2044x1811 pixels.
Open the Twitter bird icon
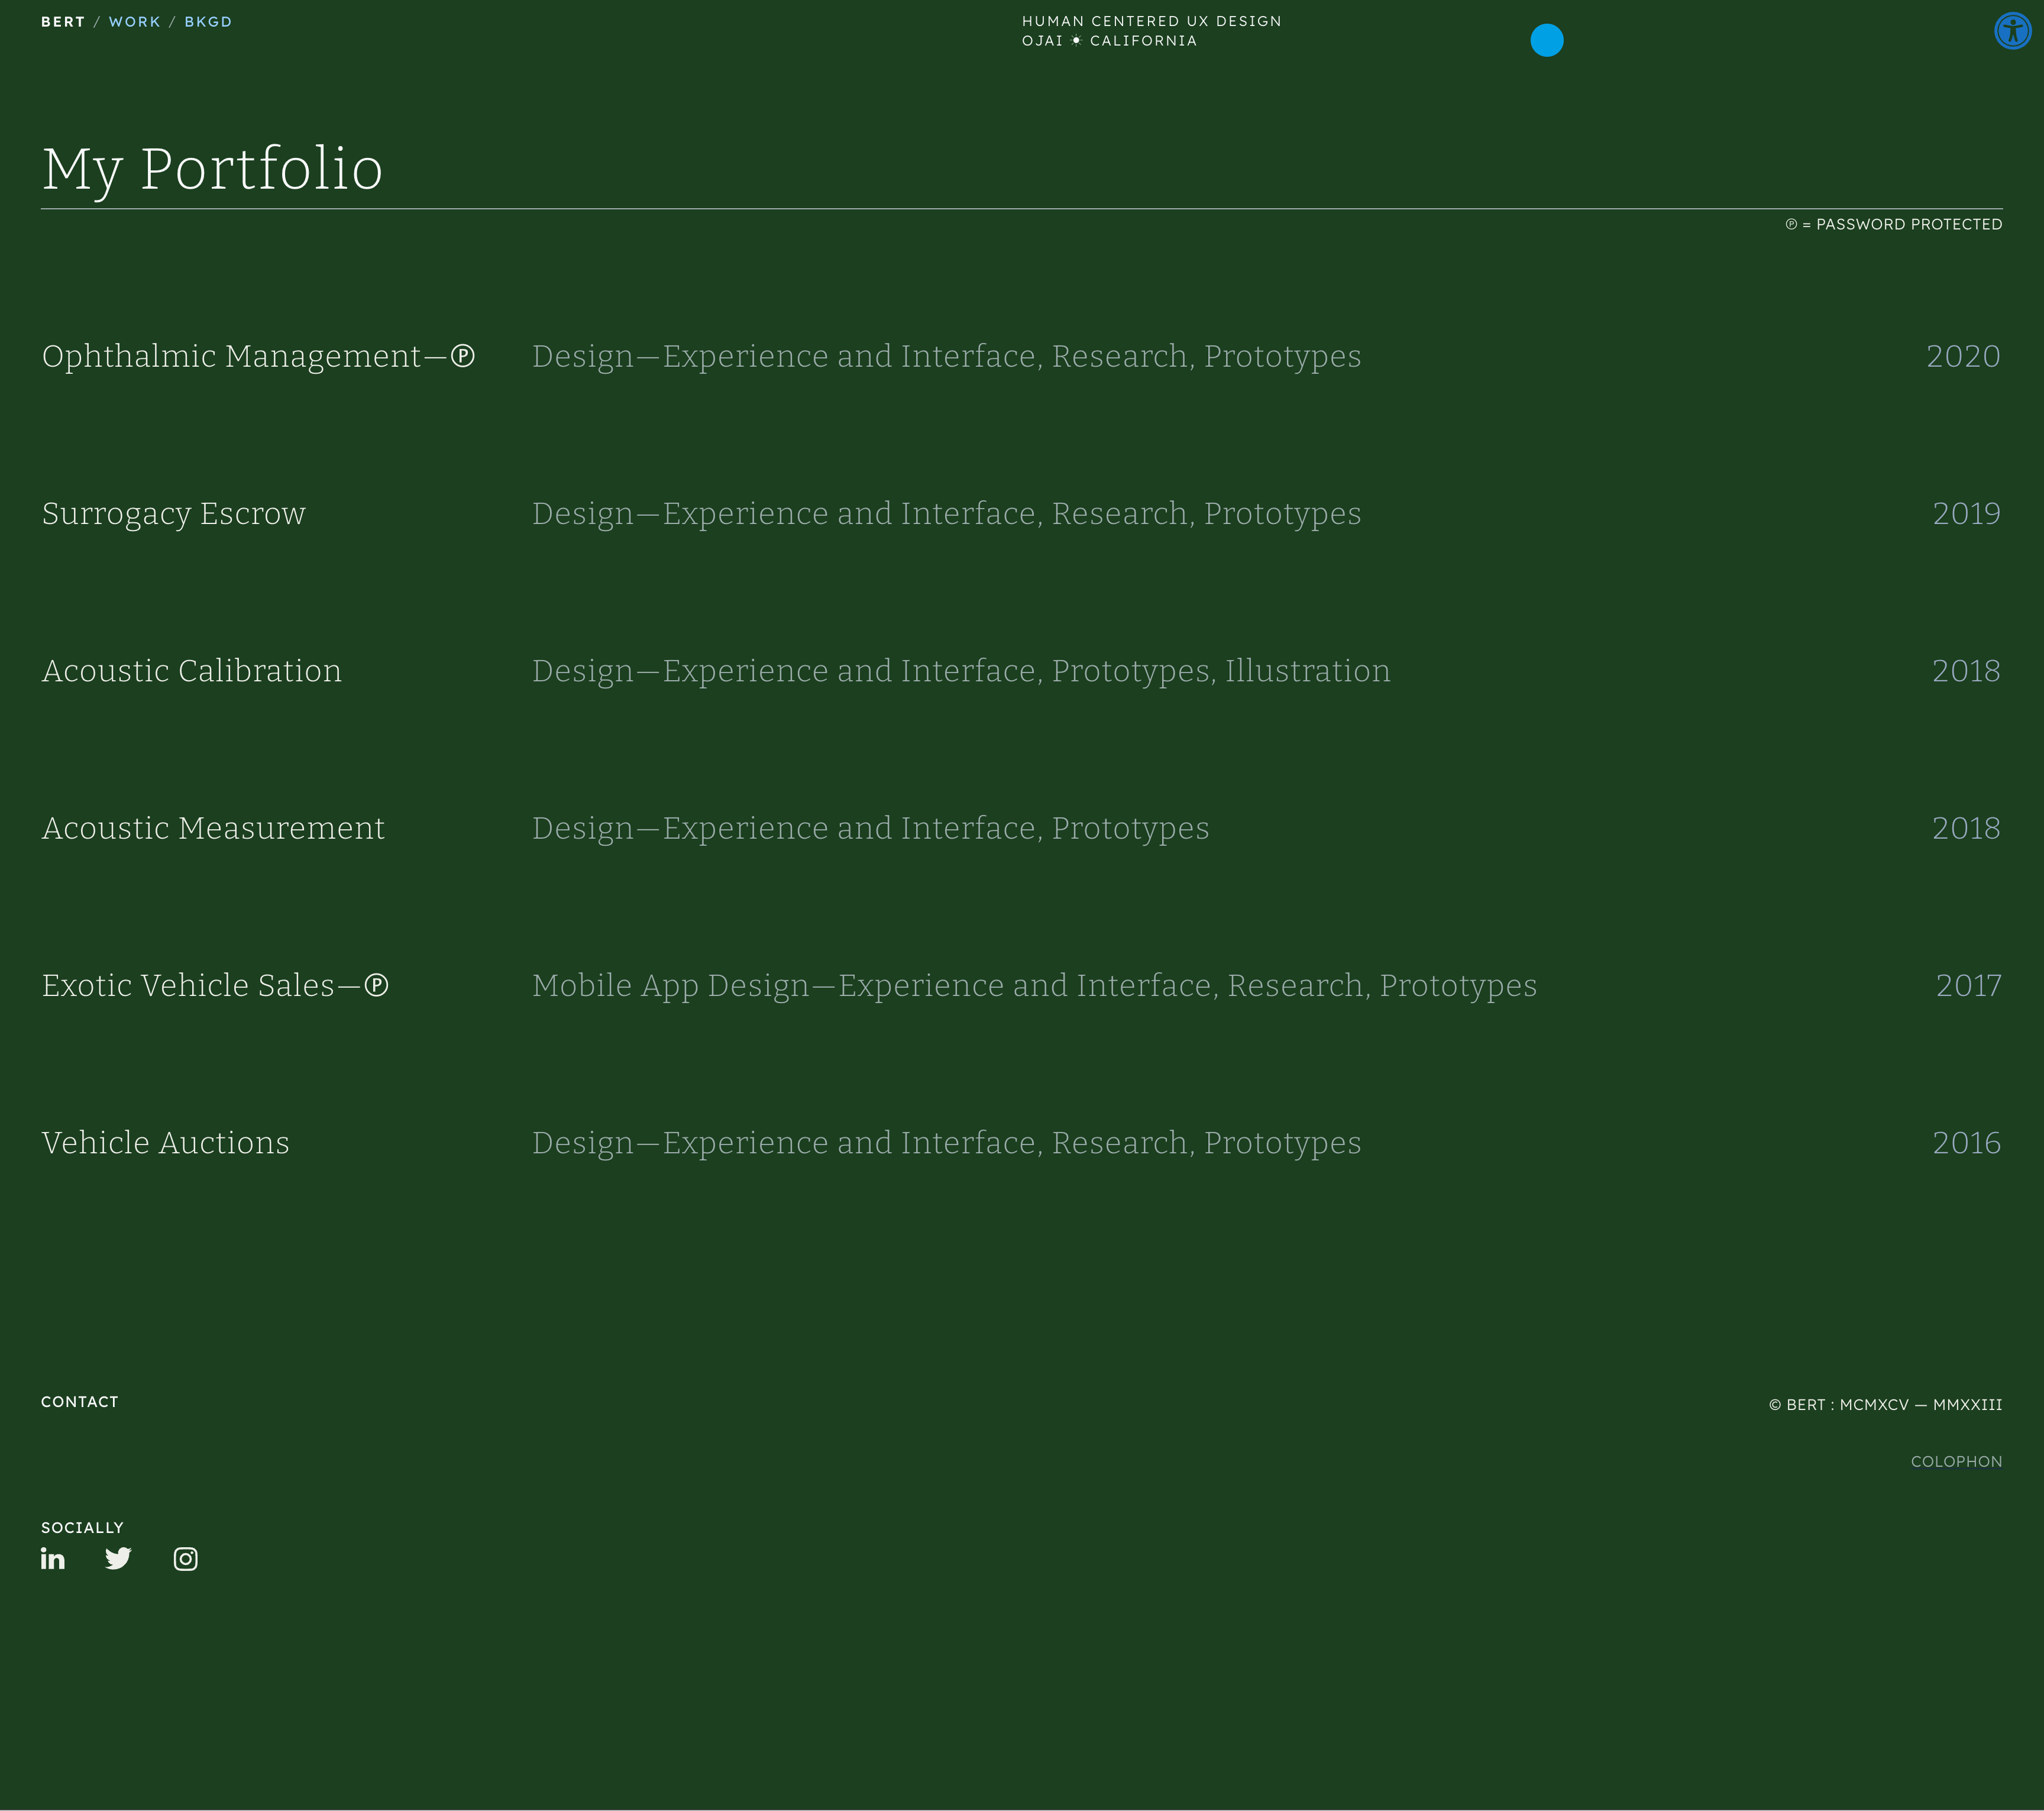tap(118, 1558)
